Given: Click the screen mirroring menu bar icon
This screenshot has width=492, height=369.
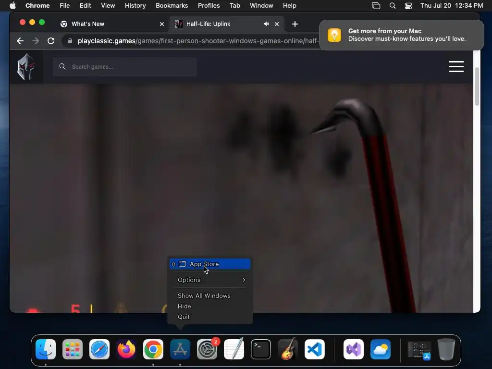Looking at the screenshot, I should point(376,6).
